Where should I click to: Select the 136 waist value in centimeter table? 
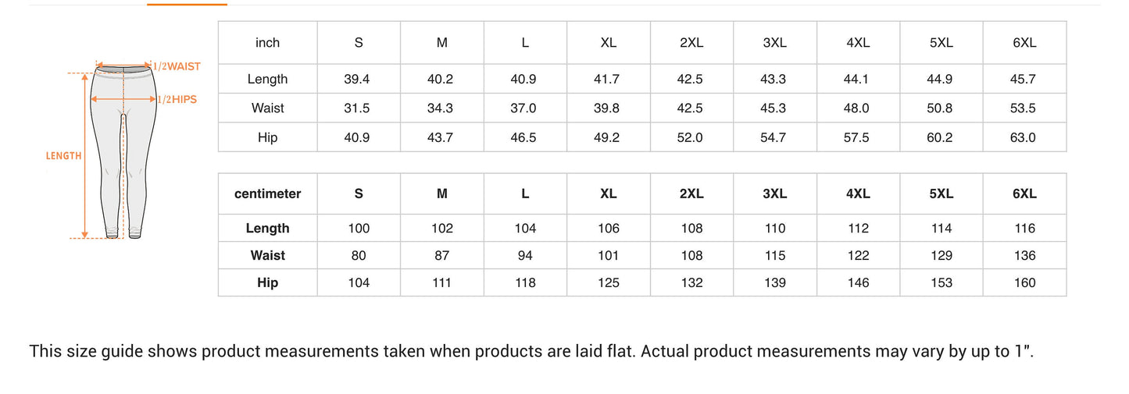pos(1024,256)
